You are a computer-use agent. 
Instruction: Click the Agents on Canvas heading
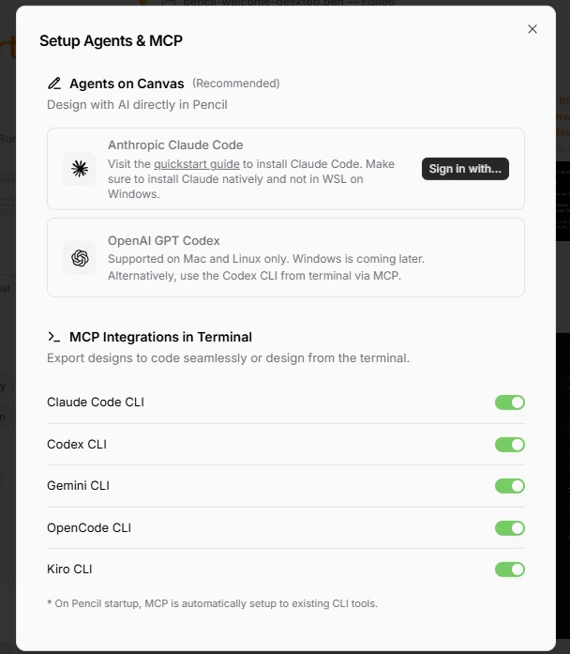[x=127, y=84]
